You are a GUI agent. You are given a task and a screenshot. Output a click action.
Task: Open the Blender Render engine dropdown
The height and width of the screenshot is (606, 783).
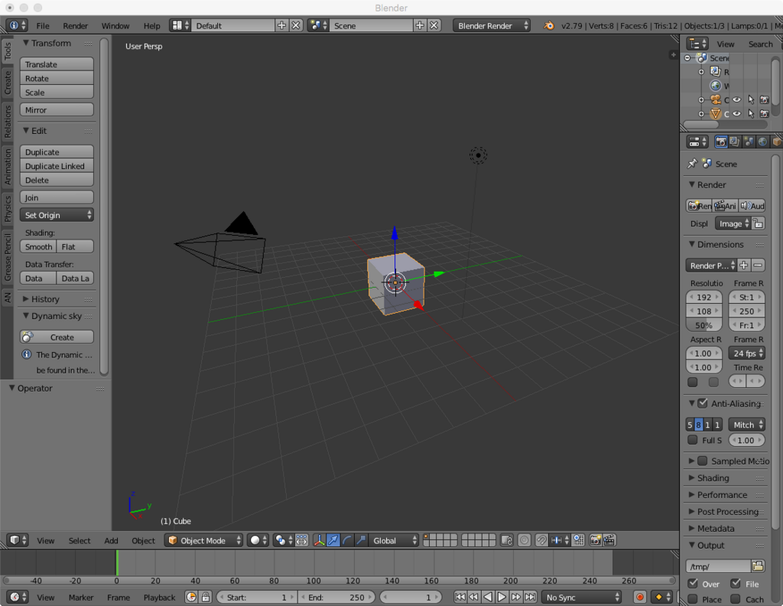492,25
